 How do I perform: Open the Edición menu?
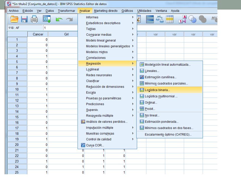point(28,11)
